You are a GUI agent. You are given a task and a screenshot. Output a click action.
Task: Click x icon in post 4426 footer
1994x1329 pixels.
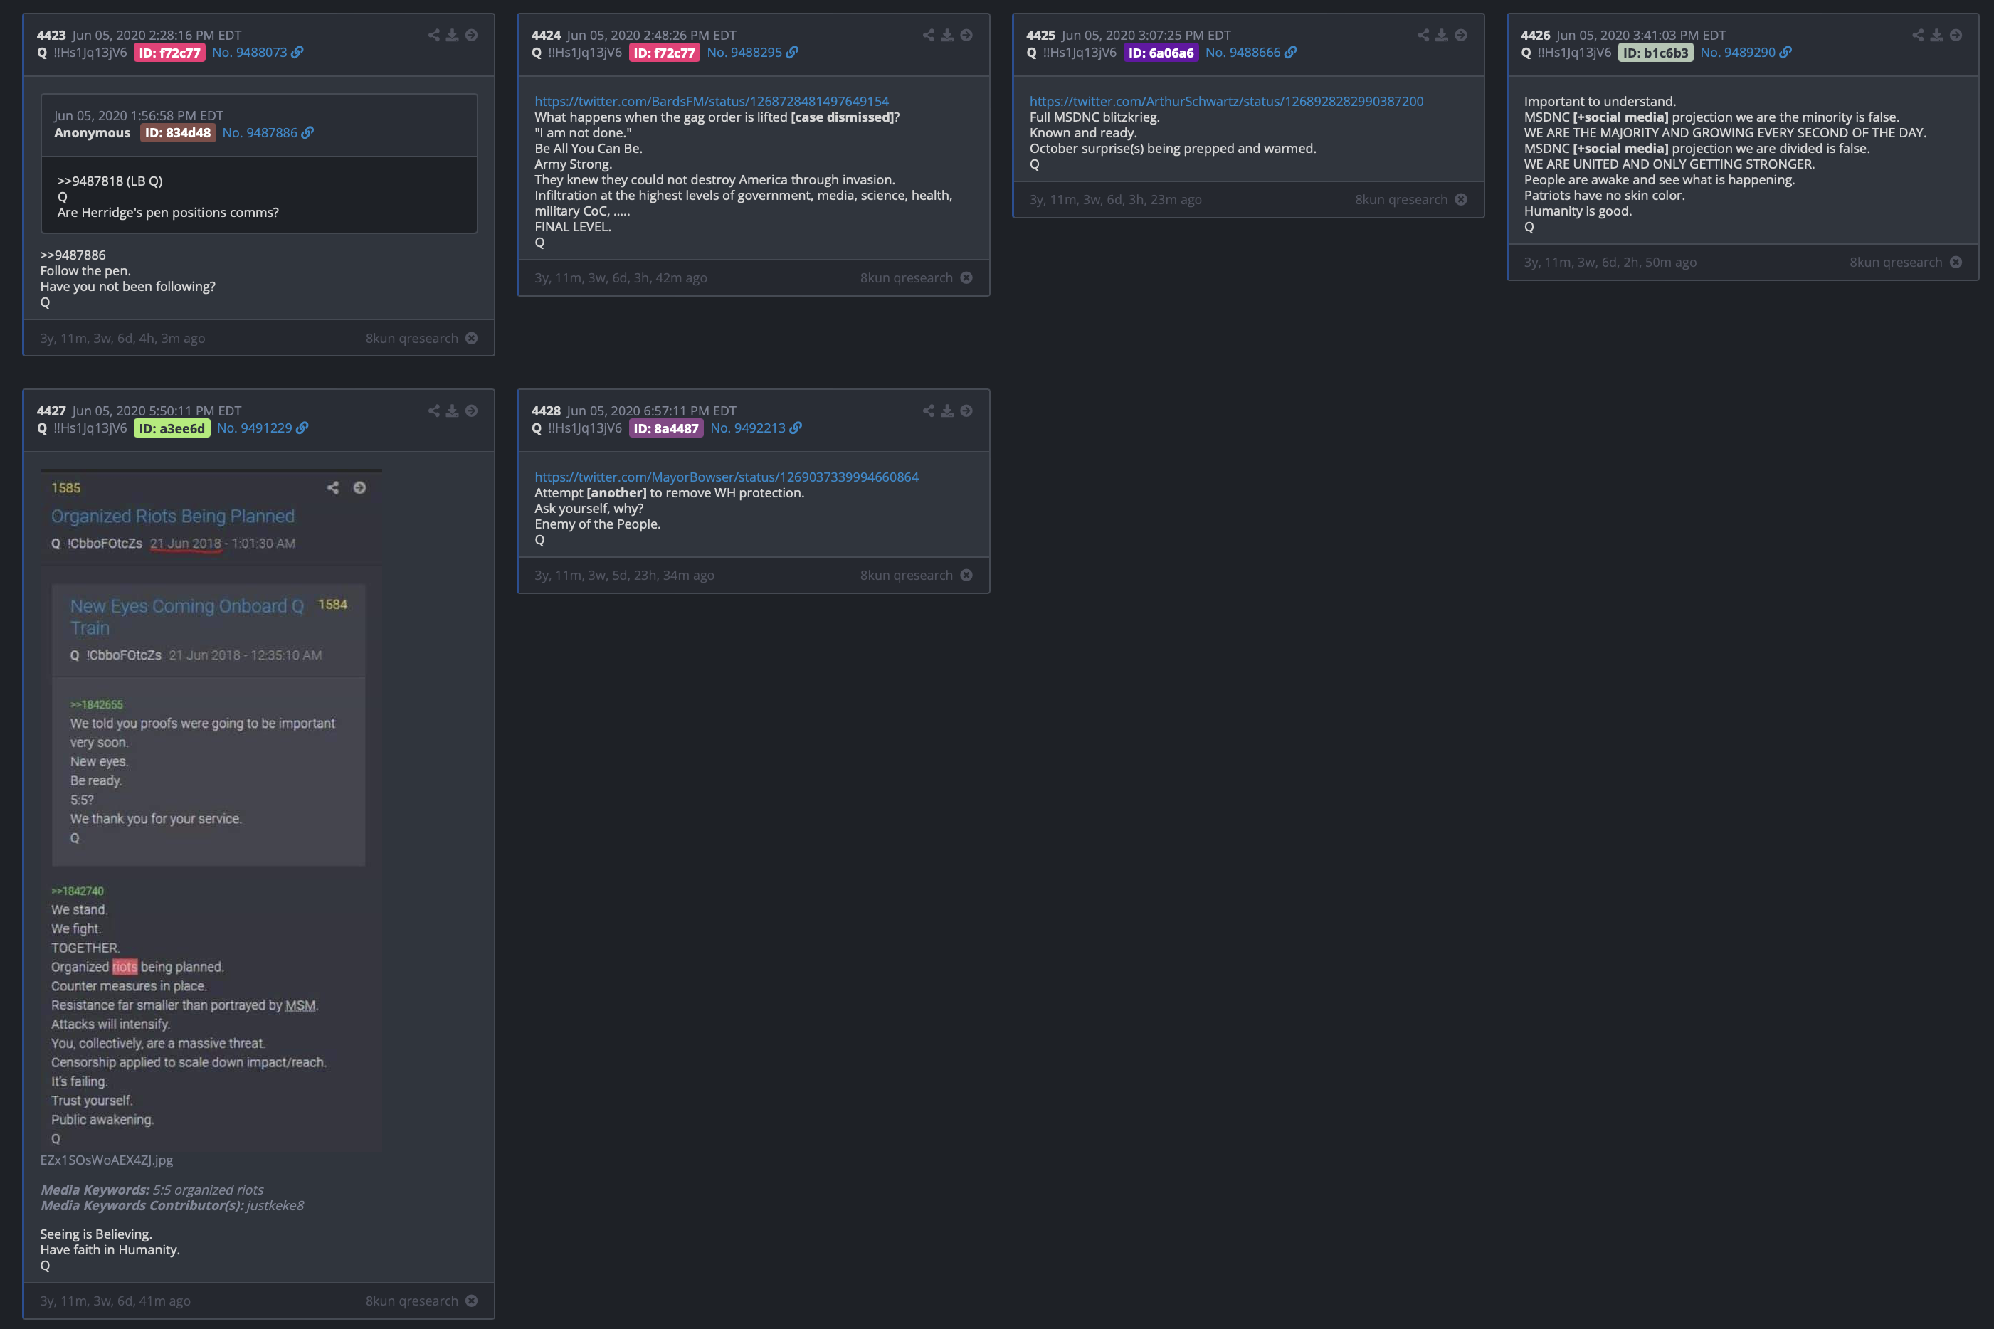click(x=1956, y=263)
